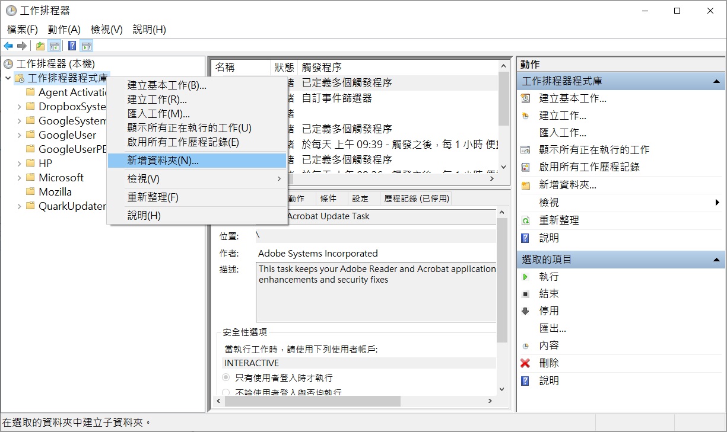Choose 建立基本工作(B)... from context menu
This screenshot has width=727, height=432.
197,85
